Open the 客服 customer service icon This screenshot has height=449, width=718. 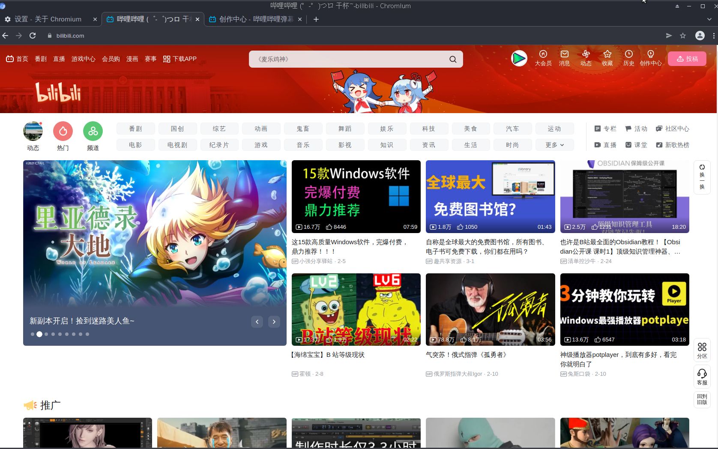click(702, 377)
